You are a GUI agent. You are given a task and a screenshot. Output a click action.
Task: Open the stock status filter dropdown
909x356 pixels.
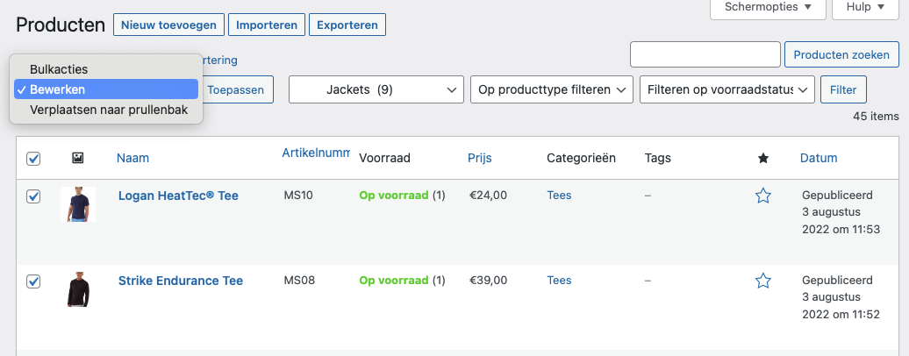[x=727, y=89]
